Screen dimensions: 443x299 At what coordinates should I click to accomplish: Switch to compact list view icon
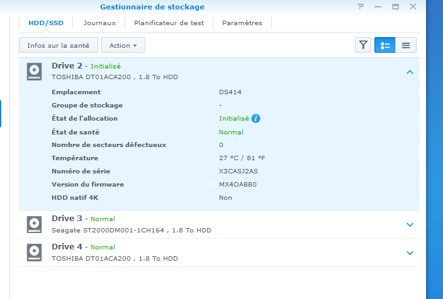click(x=406, y=45)
